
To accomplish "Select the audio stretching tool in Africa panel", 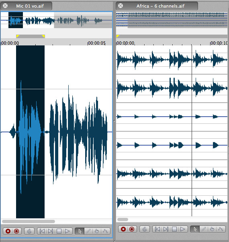I will [221, 229].
